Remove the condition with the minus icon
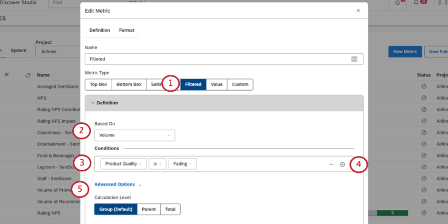448x224 pixels. point(331,164)
